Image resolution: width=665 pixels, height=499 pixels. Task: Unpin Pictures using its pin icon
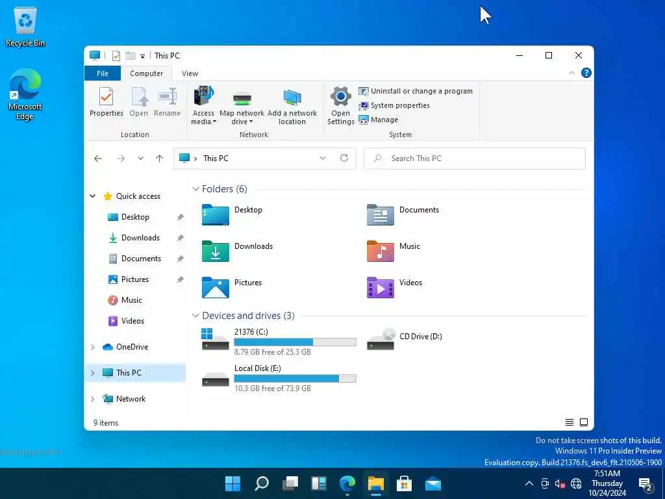[x=181, y=279]
